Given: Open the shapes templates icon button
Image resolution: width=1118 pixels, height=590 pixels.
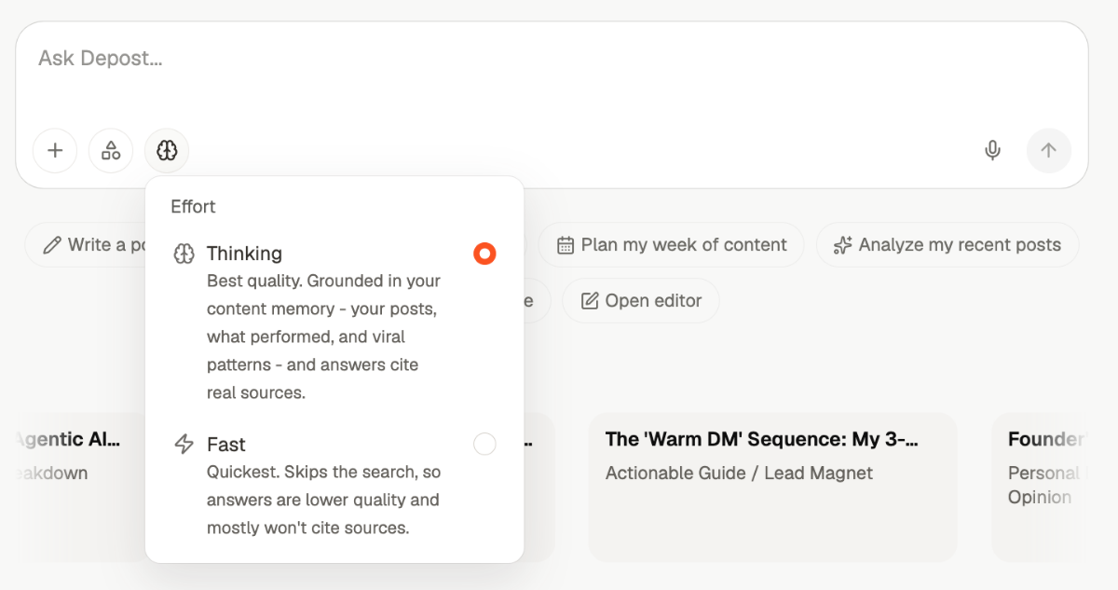Looking at the screenshot, I should coord(111,150).
